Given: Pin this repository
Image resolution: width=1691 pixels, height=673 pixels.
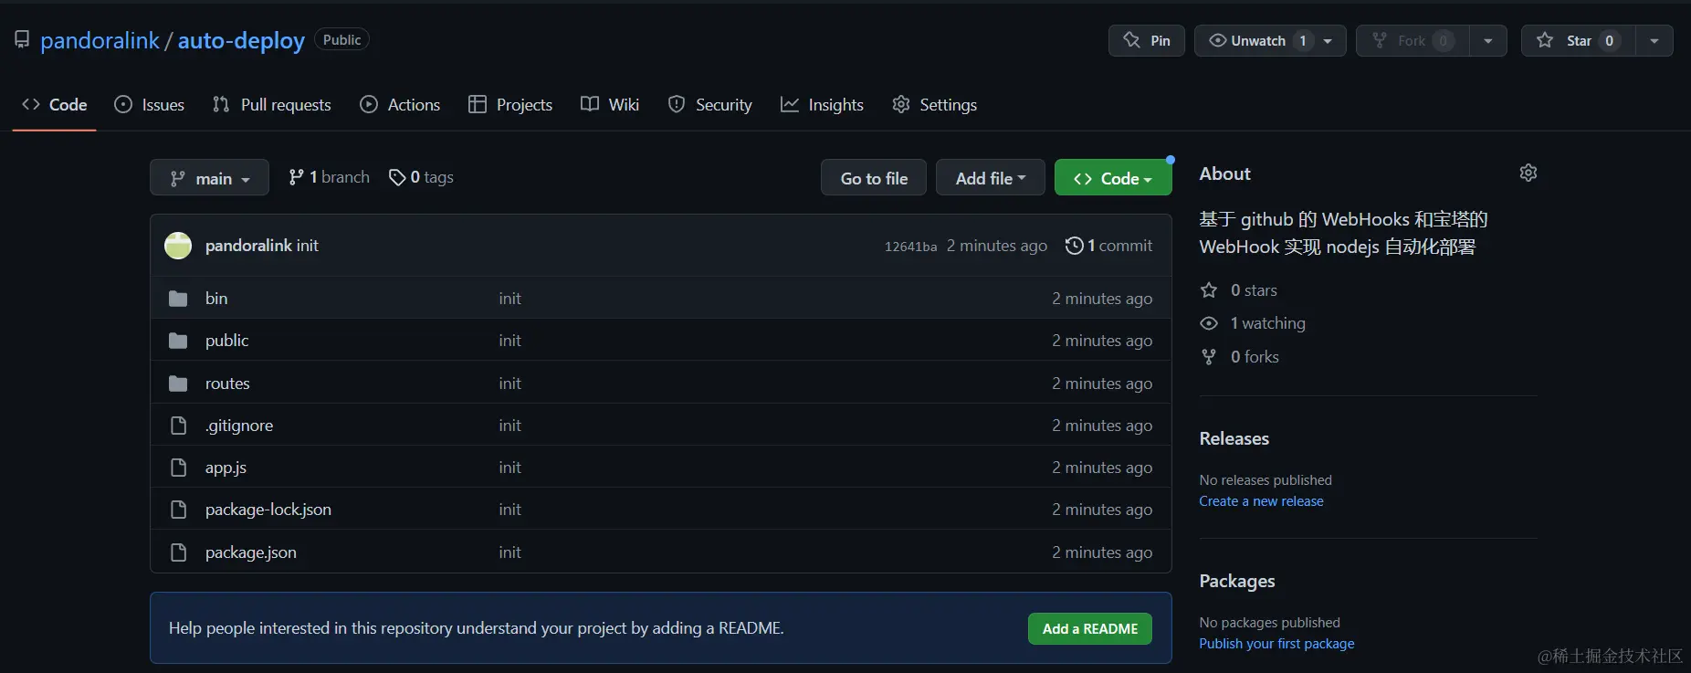Looking at the screenshot, I should pyautogui.click(x=1147, y=40).
